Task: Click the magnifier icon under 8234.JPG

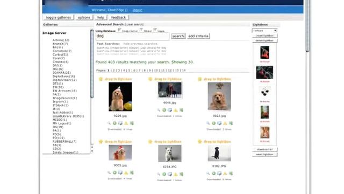Action: pyautogui.click(x=159, y=174)
